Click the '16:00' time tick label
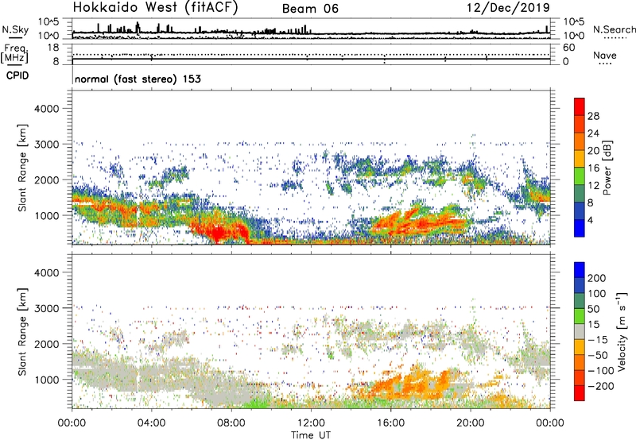This screenshot has width=636, height=440. tap(390, 423)
